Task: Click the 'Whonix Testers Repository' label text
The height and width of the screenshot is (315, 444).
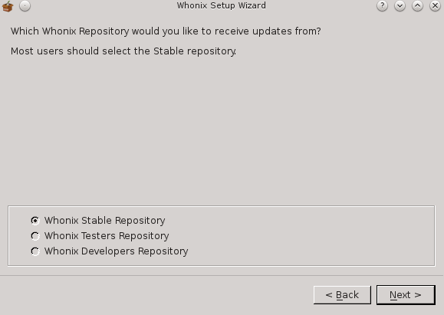Action: point(107,236)
